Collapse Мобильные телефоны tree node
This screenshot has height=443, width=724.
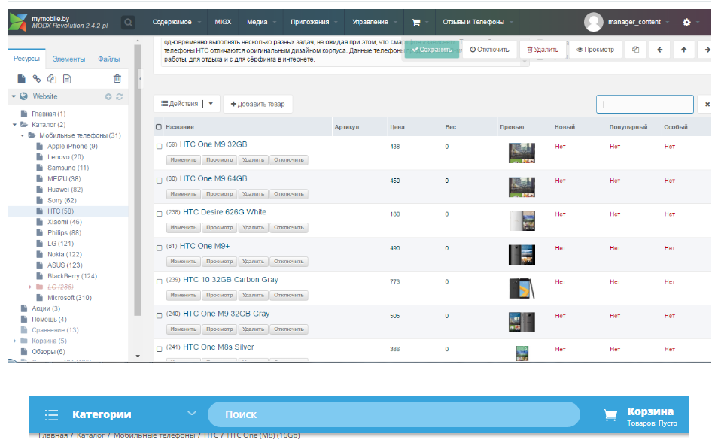pos(22,135)
